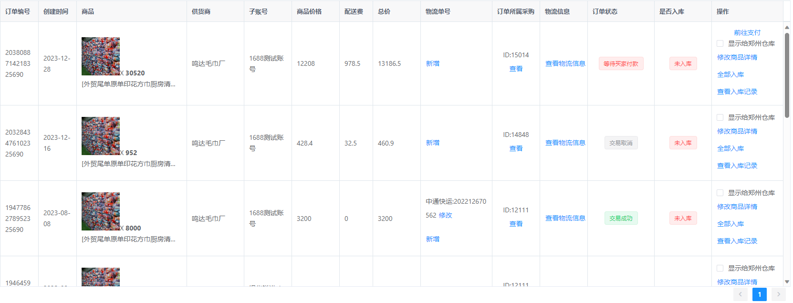
Task: Click the scrollbar down arrow
Action: 787,282
